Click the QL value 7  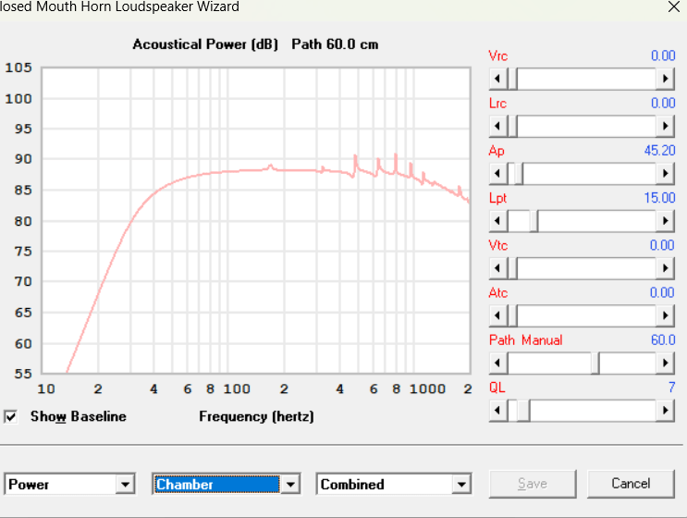pos(671,387)
